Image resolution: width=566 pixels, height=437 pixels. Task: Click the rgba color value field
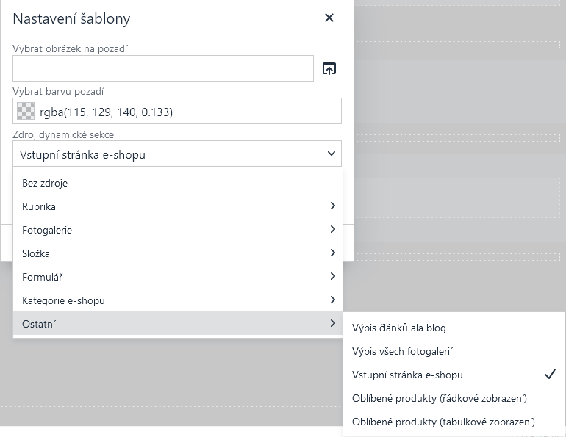click(x=187, y=112)
